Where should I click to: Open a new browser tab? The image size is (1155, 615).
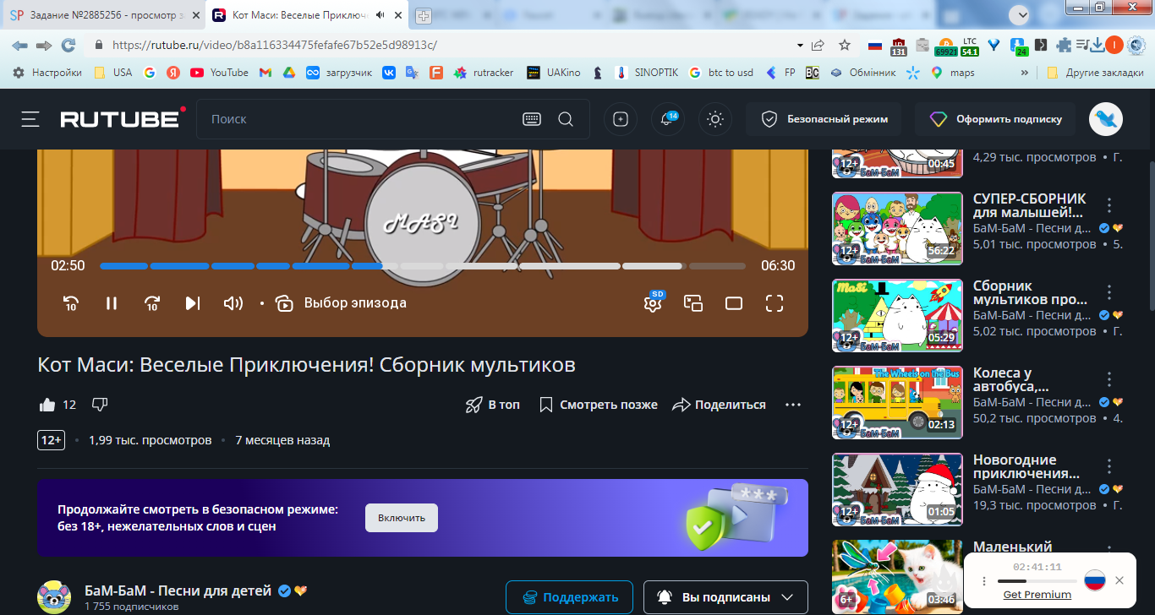424,15
